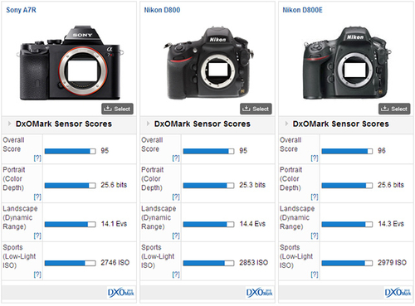The height and width of the screenshot is (306, 415).
Task: Open help [?] for Sony A7R Sports Low-Light ISO
Action: 37,274
